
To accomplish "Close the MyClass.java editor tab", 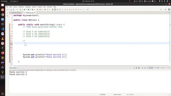I will pos(35,13).
